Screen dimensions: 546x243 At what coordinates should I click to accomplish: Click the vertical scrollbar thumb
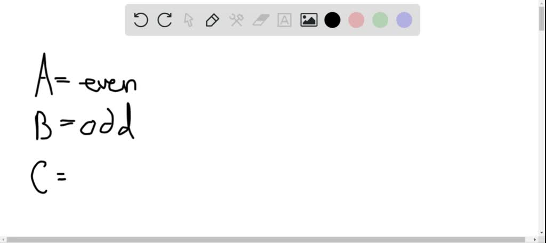(542, 19)
